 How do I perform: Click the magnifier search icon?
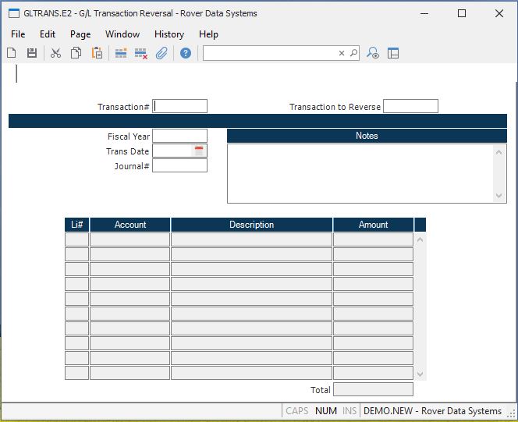click(353, 53)
